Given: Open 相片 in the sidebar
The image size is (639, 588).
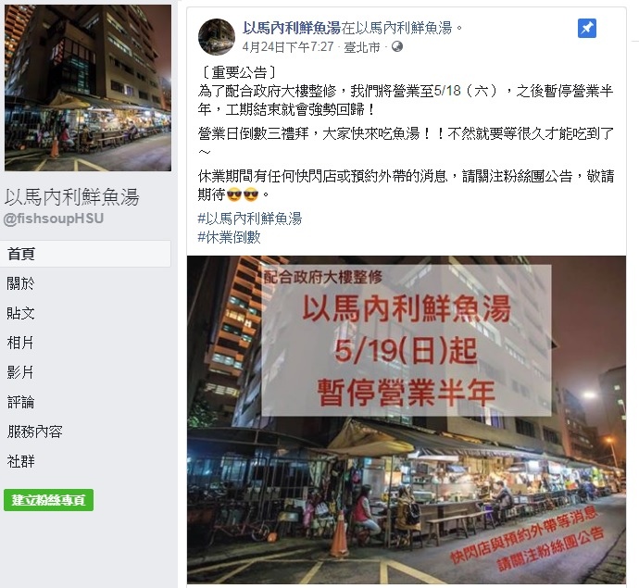Looking at the screenshot, I should pyautogui.click(x=20, y=343).
